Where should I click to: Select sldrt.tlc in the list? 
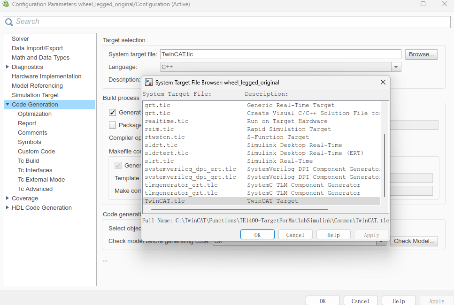point(262,145)
